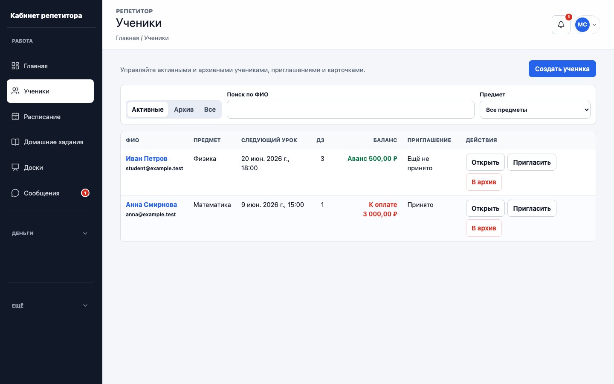Click the Расписание calendar icon

tap(15, 116)
